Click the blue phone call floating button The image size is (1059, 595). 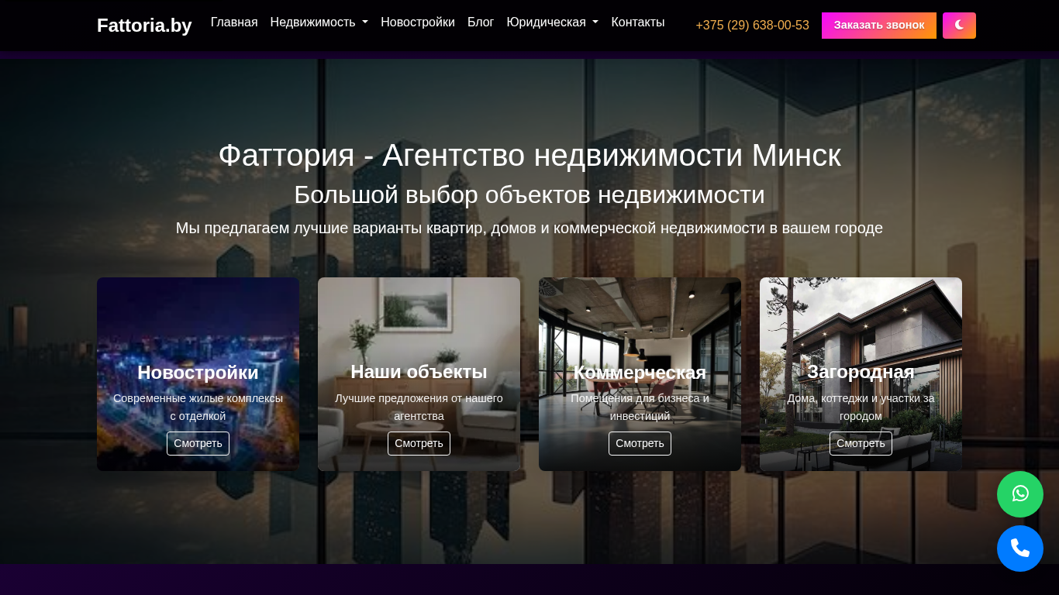(1020, 549)
